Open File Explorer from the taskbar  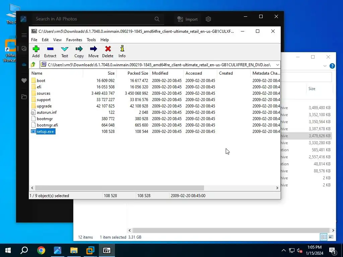tap(74, 250)
